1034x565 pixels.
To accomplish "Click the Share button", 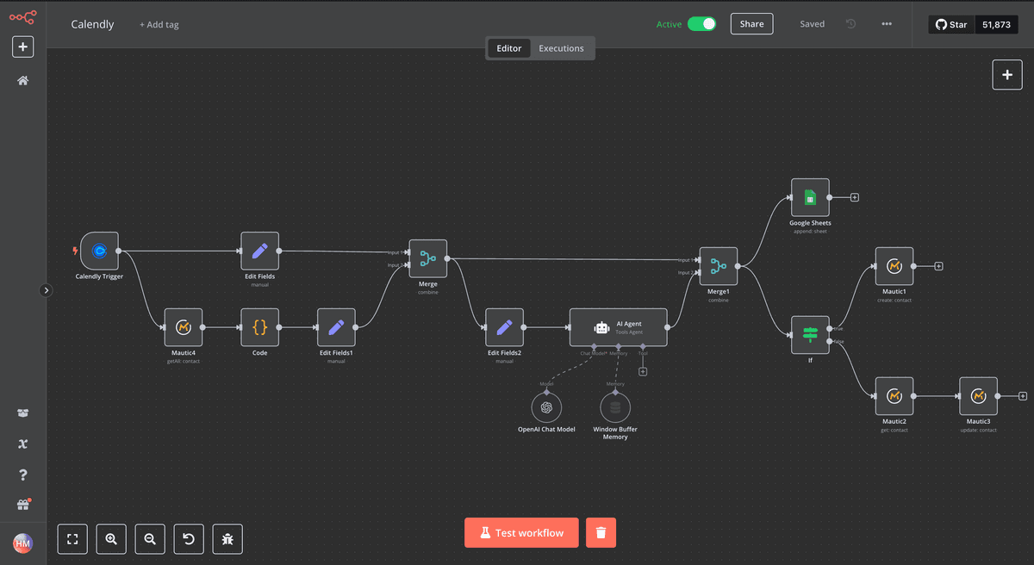I will pyautogui.click(x=751, y=24).
